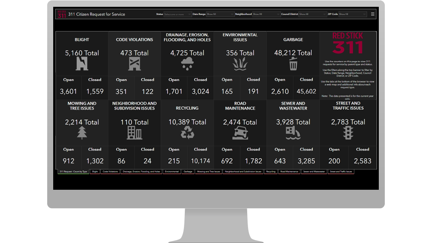This screenshot has height=243, width=432.
Task: Click the Code Violations boarded house icon
Action: click(x=134, y=64)
